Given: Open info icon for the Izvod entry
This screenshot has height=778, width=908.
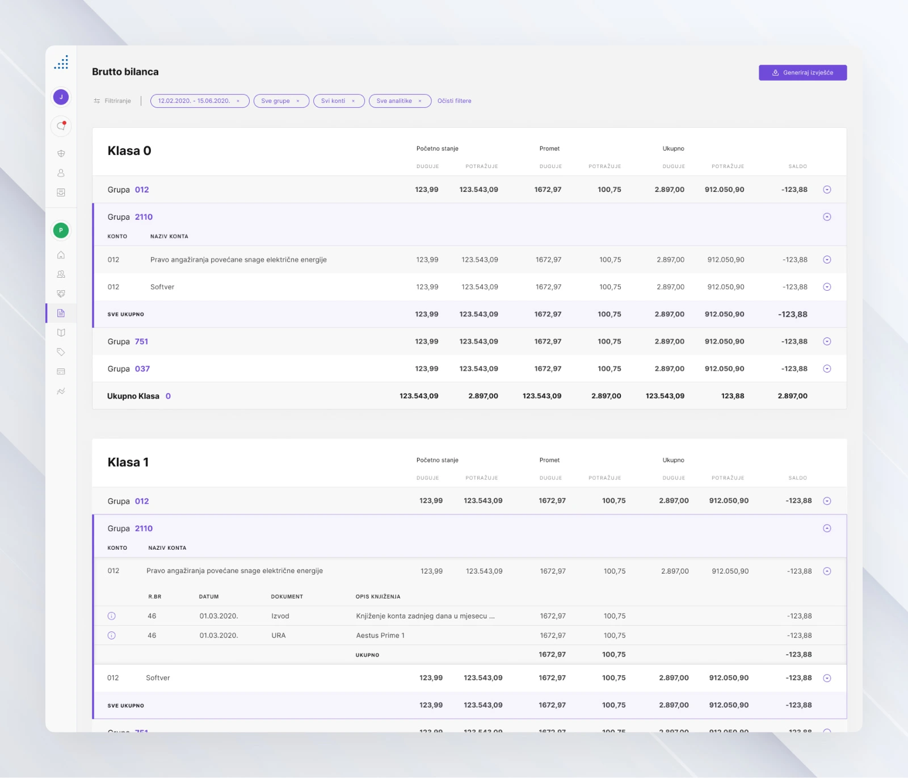Looking at the screenshot, I should click(x=112, y=616).
